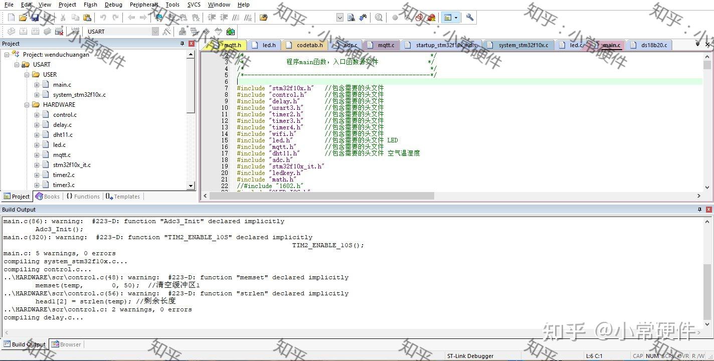Click the Save All files icon
714x361 pixels.
(47, 17)
